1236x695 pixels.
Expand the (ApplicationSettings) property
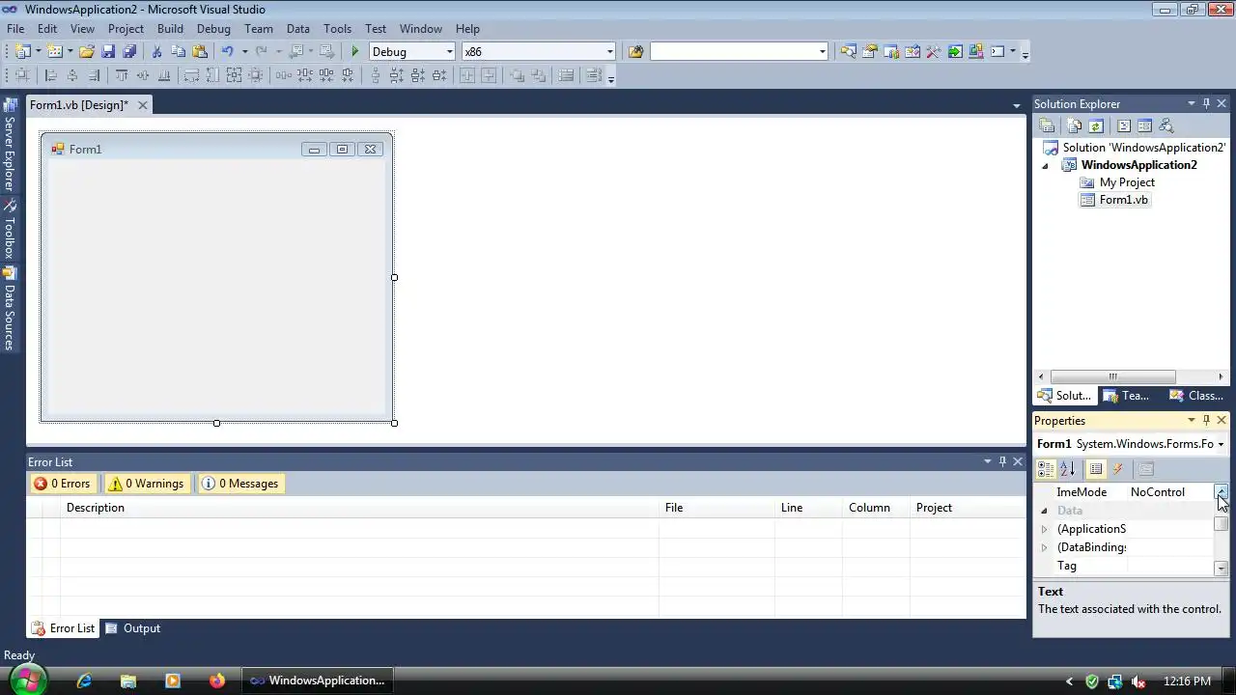(x=1044, y=529)
